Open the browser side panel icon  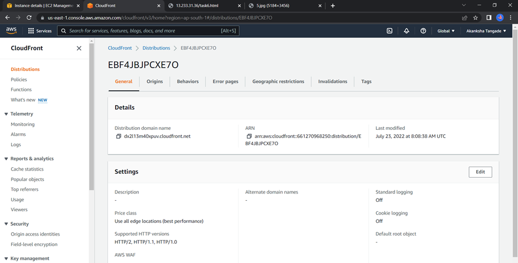tap(489, 18)
